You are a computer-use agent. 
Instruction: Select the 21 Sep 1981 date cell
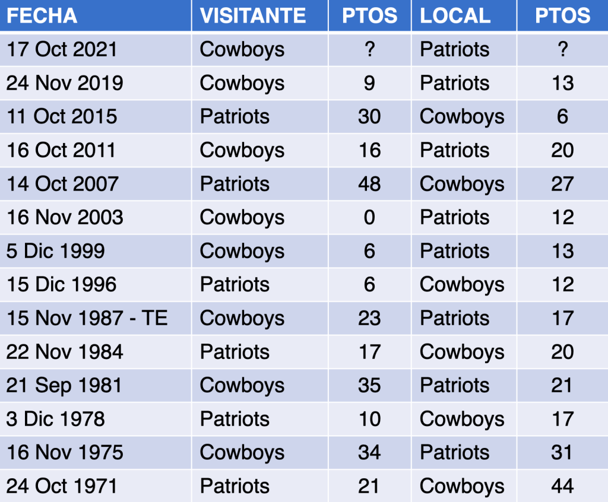tap(64, 385)
